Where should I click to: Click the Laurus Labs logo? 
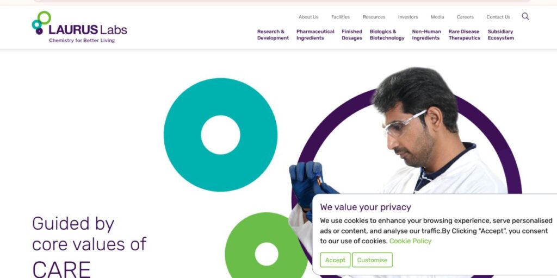(79, 27)
